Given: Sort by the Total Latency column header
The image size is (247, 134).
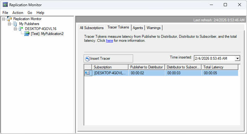Looking at the screenshot, I should coord(220,67).
